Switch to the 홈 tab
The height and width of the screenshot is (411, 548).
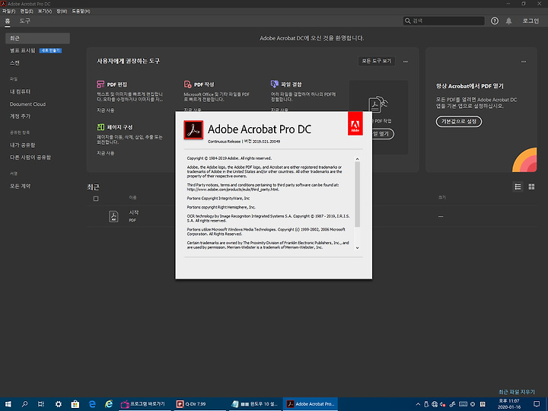tap(8, 21)
